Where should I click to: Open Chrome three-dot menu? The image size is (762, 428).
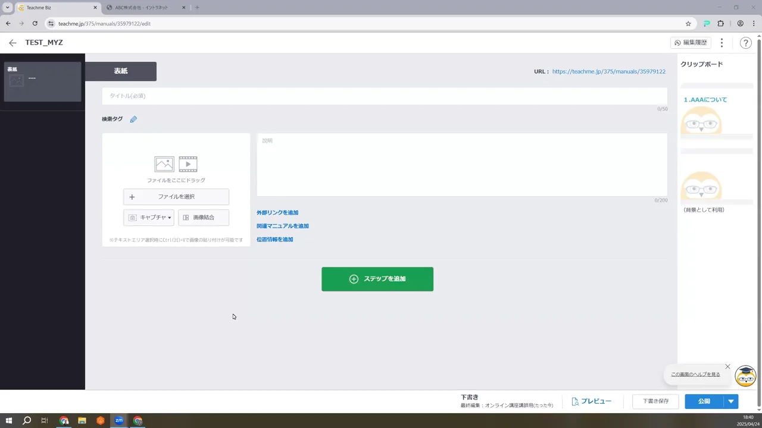tap(753, 24)
